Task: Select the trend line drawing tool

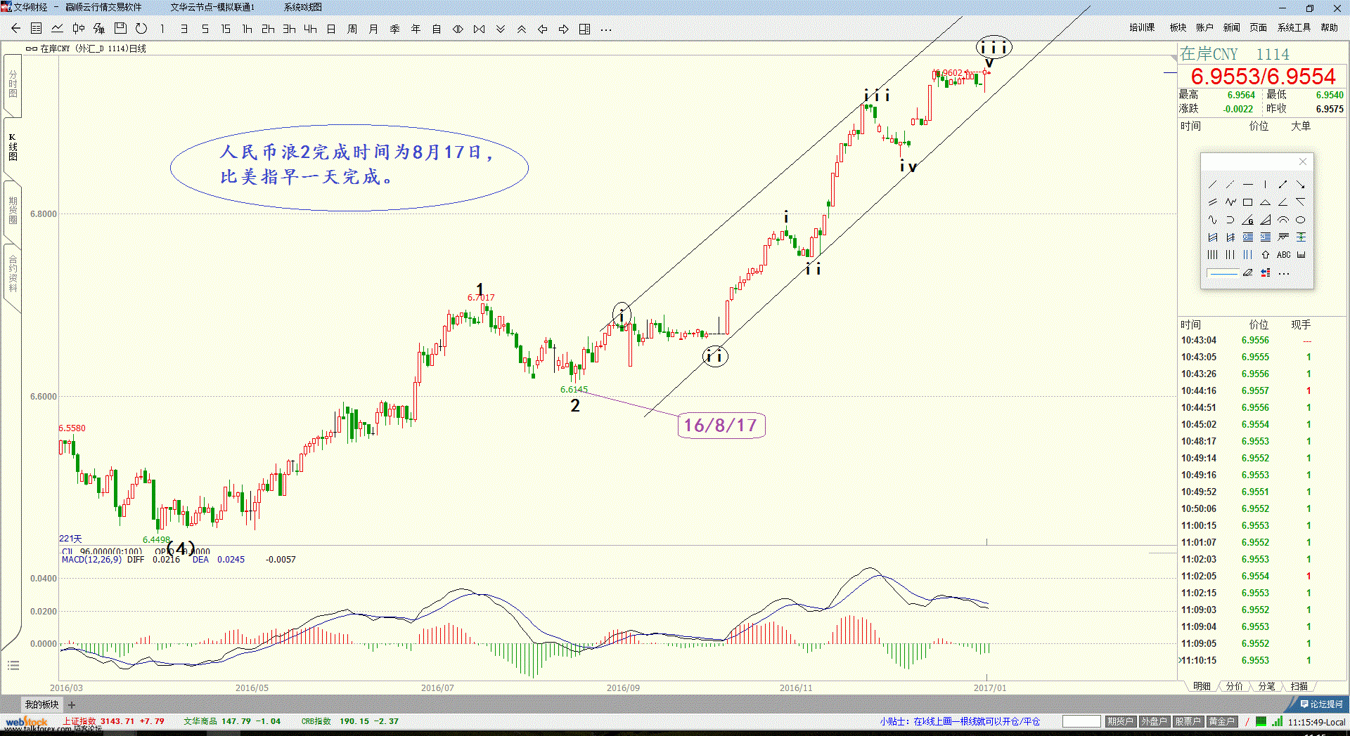Action: 1212,185
